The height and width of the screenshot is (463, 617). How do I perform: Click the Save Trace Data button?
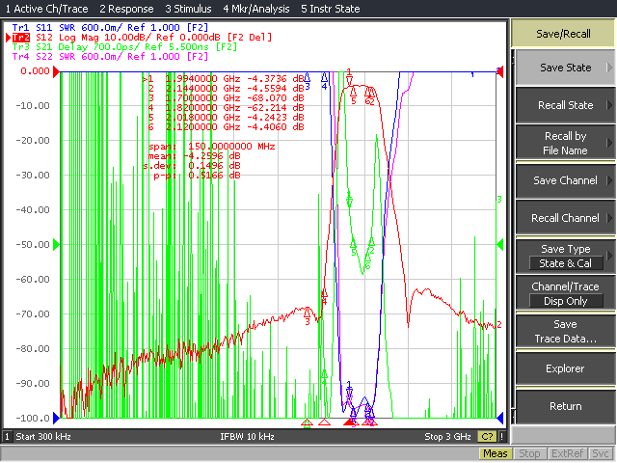coord(566,332)
